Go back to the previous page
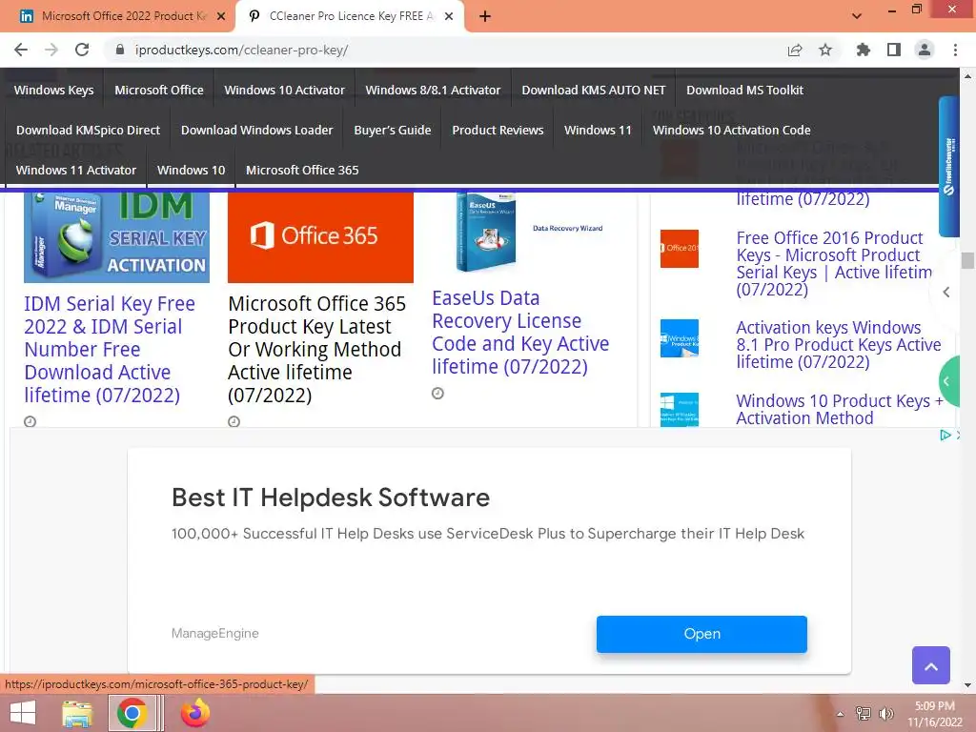The image size is (976, 732). pyautogui.click(x=21, y=50)
